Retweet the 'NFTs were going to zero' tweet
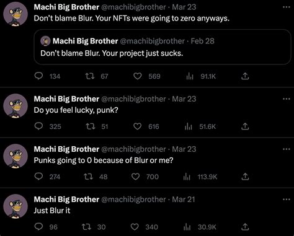Viewport: 294px width, 236px height. [x=90, y=76]
